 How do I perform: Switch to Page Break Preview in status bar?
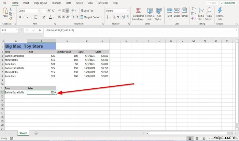[x=204, y=138]
